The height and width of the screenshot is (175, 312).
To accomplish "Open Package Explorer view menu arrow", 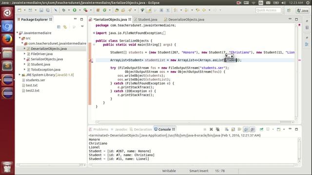I will (x=82, y=26).
